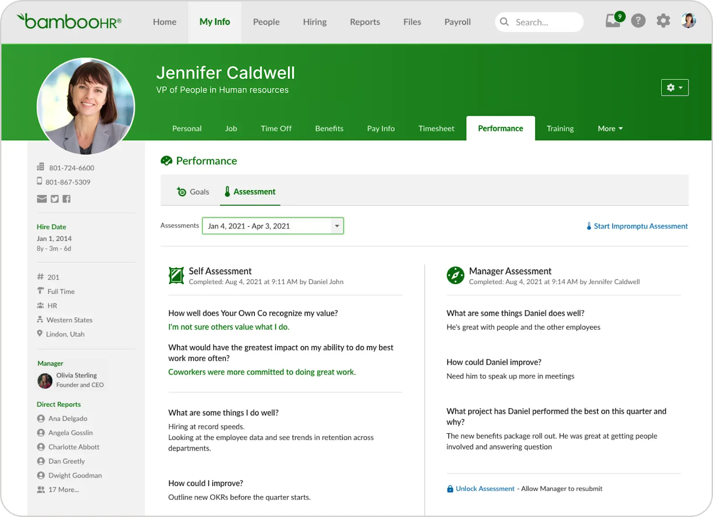Image resolution: width=713 pixels, height=517 pixels.
Task: Click the thermometer icon beside Start Impromptu Assessment
Action: click(589, 226)
